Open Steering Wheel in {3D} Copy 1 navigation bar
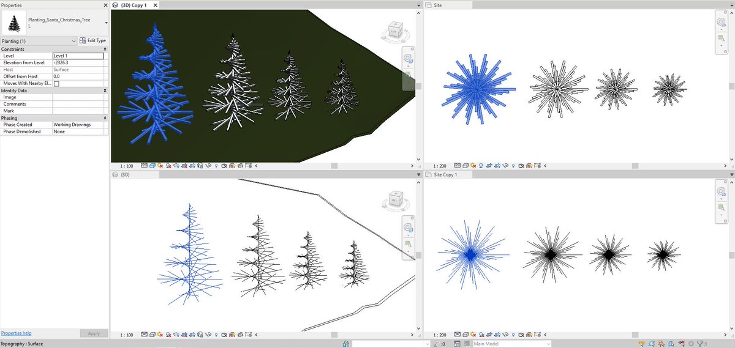The height and width of the screenshot is (348, 735). pyautogui.click(x=408, y=60)
